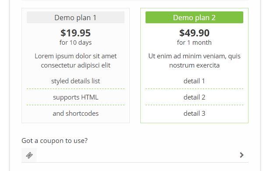This screenshot has width=270, height=171.
Task: Choose the highlighted Demo plan 2 card
Action: [194, 65]
